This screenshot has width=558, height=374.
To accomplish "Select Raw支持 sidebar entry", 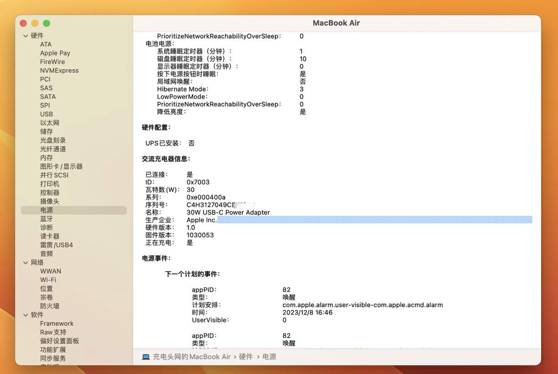I will coord(53,332).
